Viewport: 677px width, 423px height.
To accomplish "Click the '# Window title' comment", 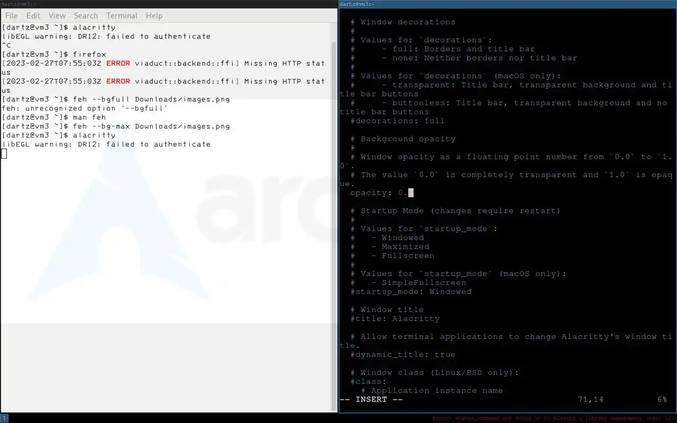I will 387,310.
